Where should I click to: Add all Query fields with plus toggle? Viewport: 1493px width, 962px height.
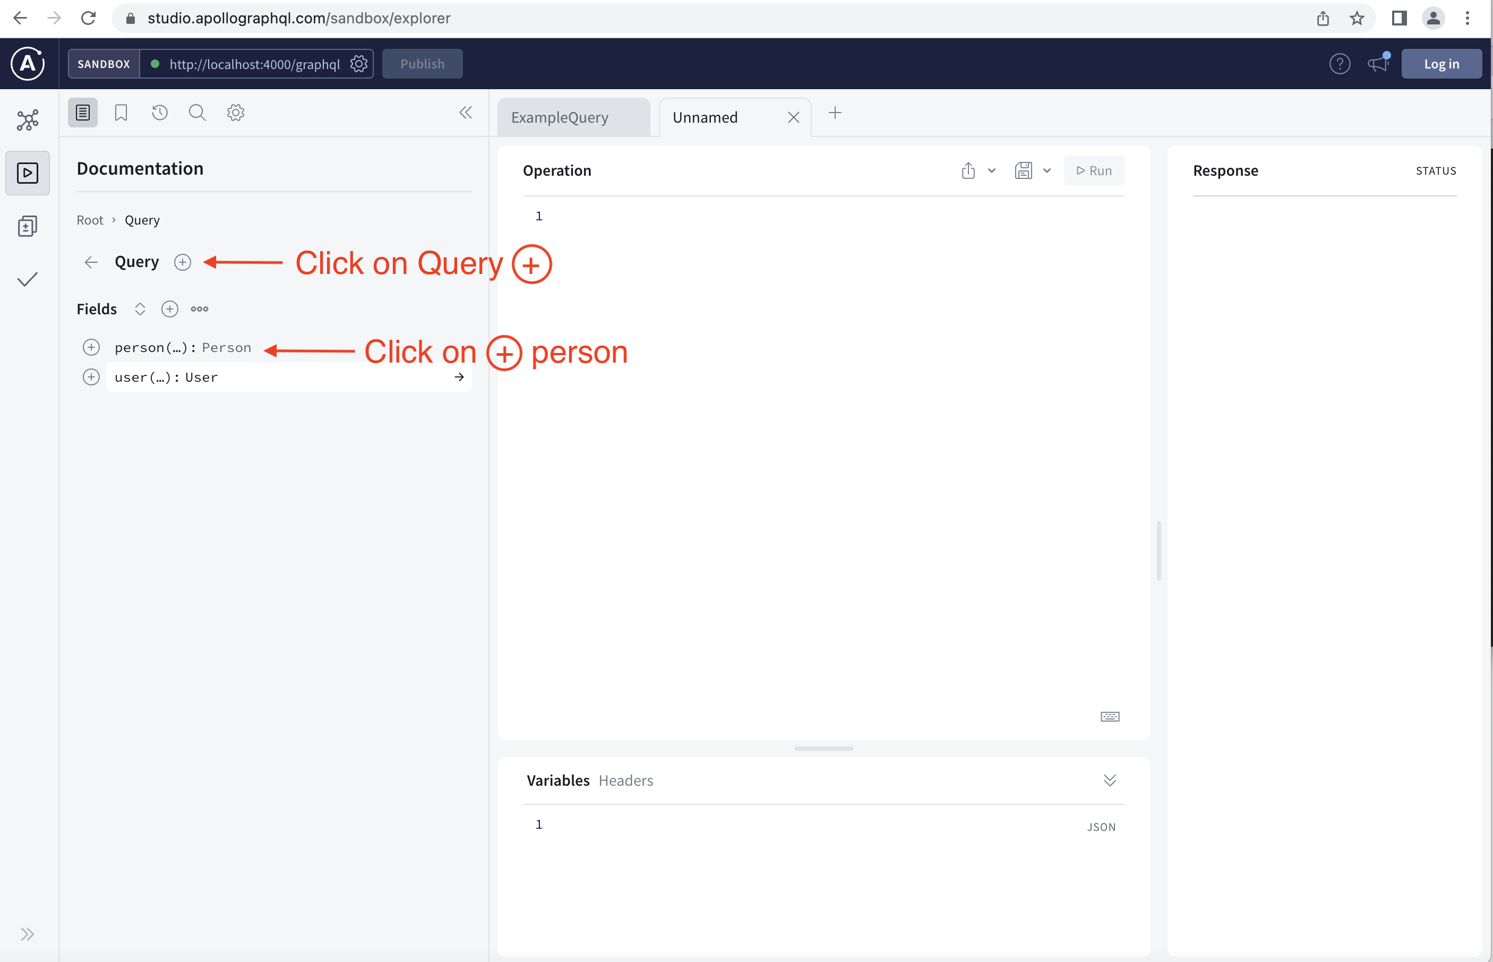coord(170,309)
